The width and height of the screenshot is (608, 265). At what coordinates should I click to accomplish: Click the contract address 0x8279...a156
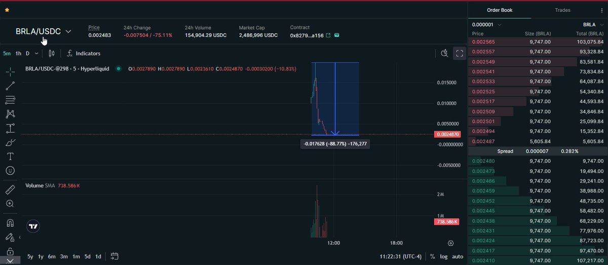[x=306, y=35]
